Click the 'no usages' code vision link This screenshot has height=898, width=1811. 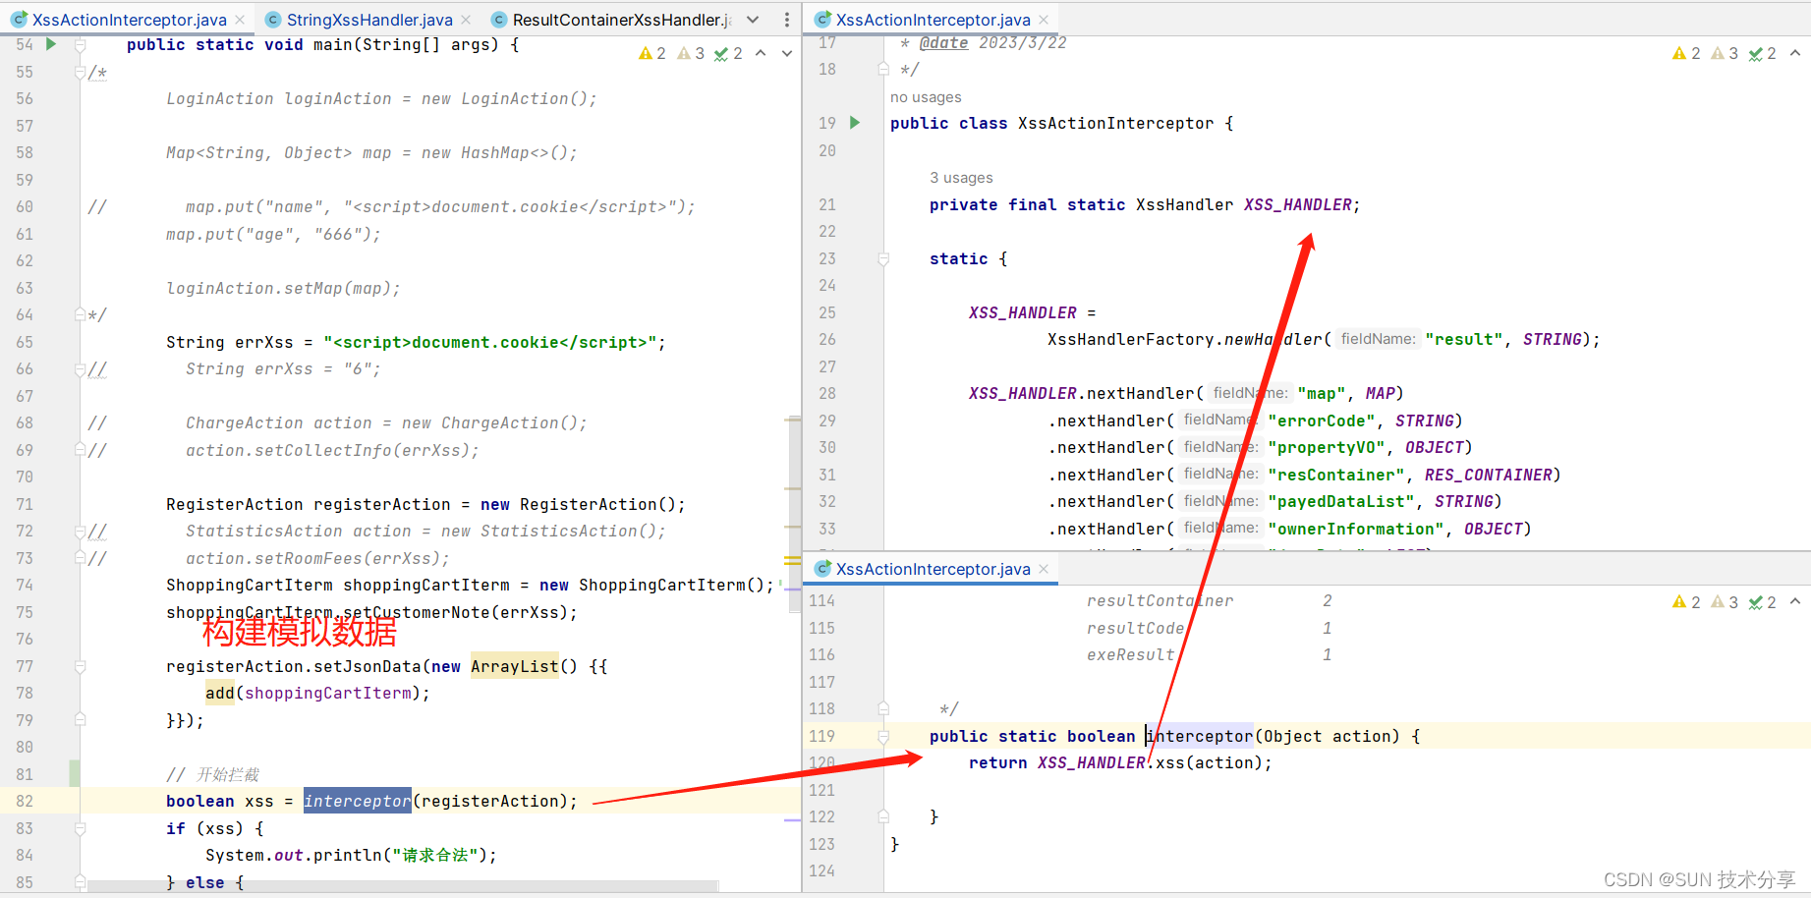(926, 97)
